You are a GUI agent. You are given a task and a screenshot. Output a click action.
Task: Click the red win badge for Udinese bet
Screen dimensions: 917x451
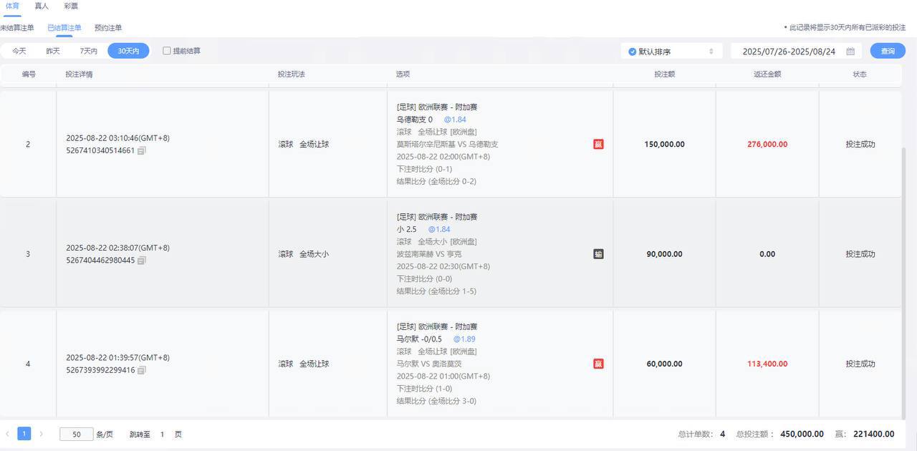[x=598, y=144]
